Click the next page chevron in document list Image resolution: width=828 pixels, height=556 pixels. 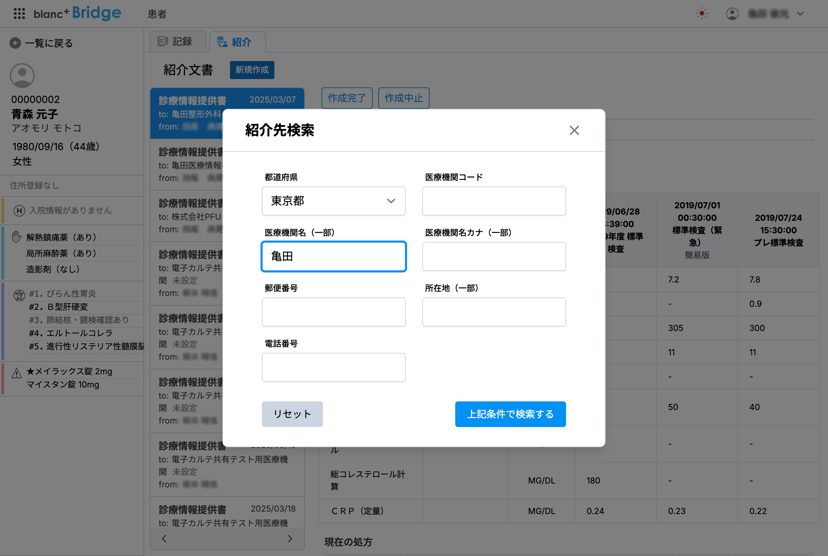tap(290, 538)
